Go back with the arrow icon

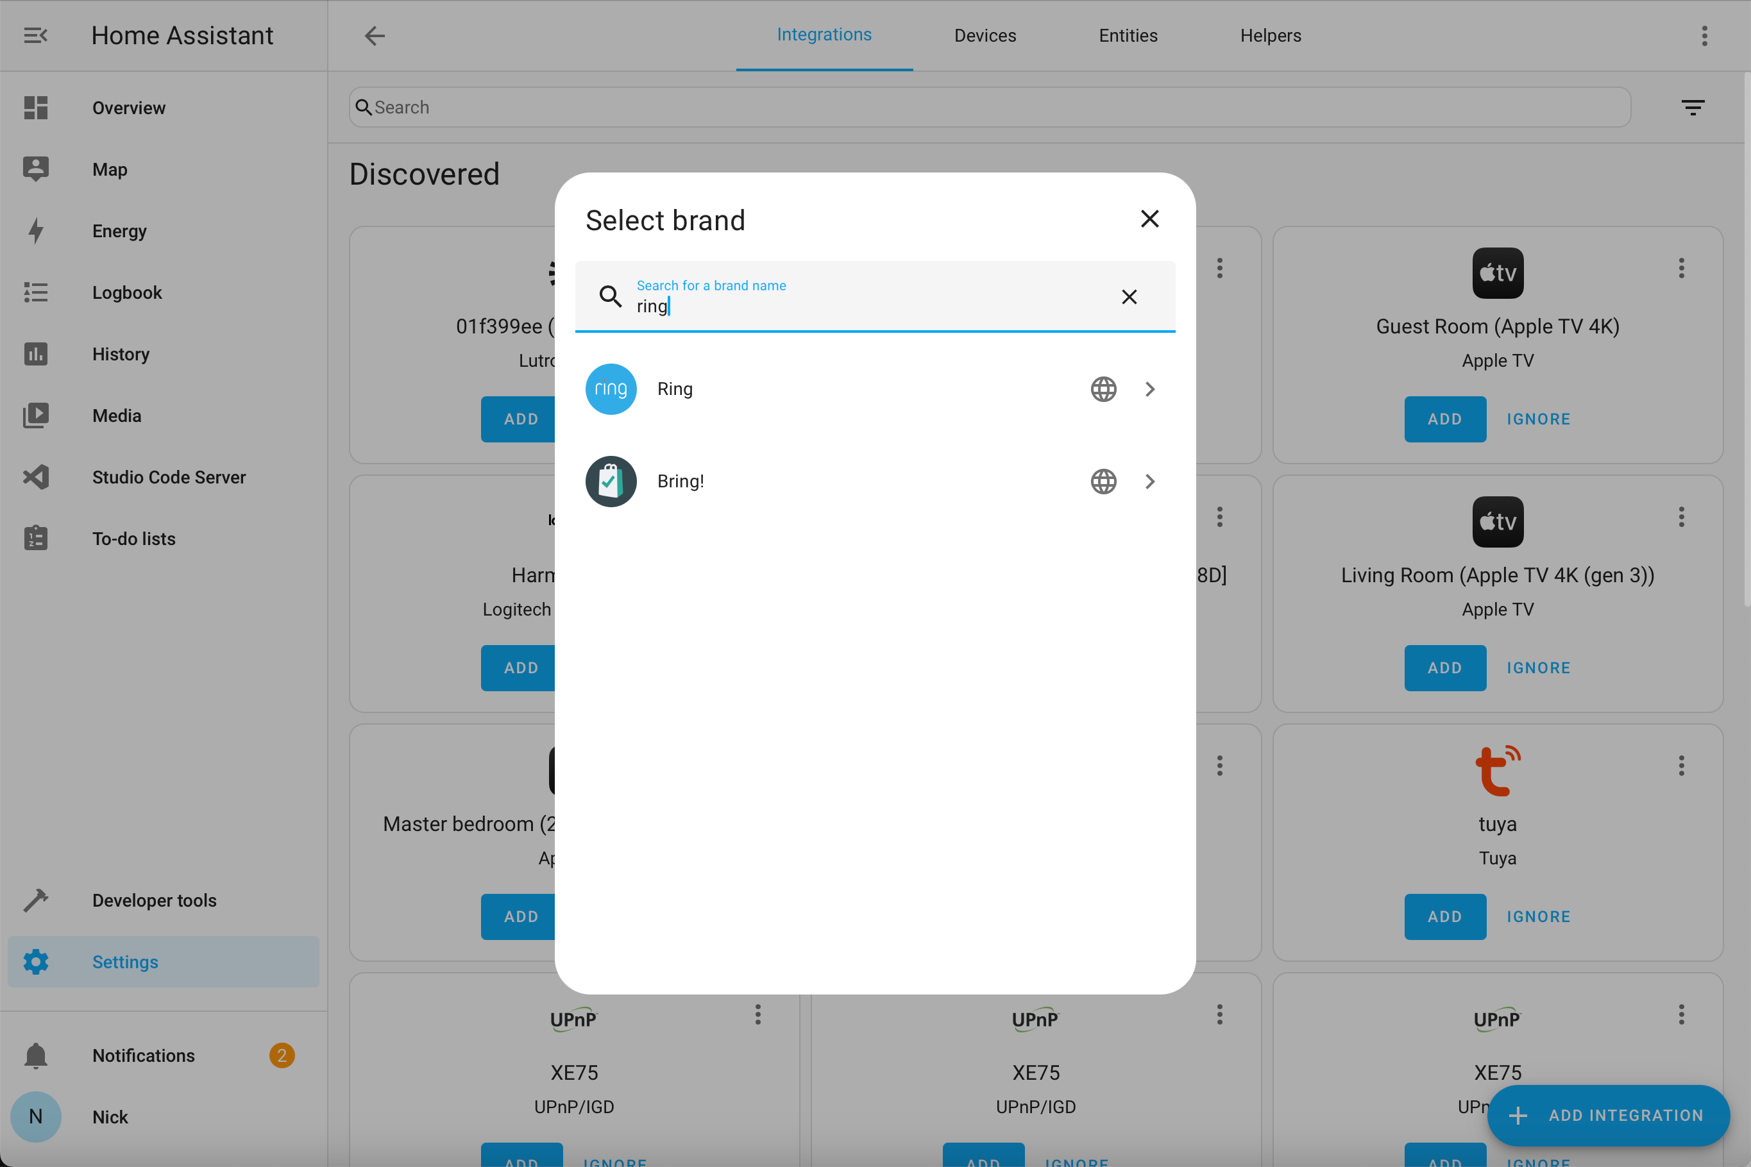375,35
